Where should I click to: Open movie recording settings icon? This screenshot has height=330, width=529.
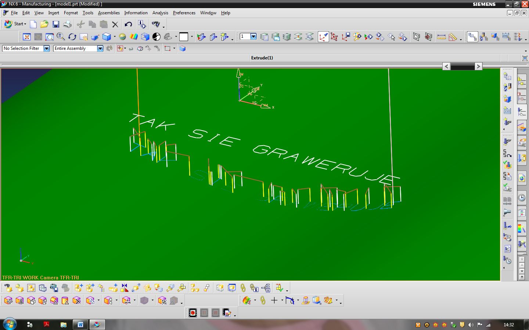227,313
